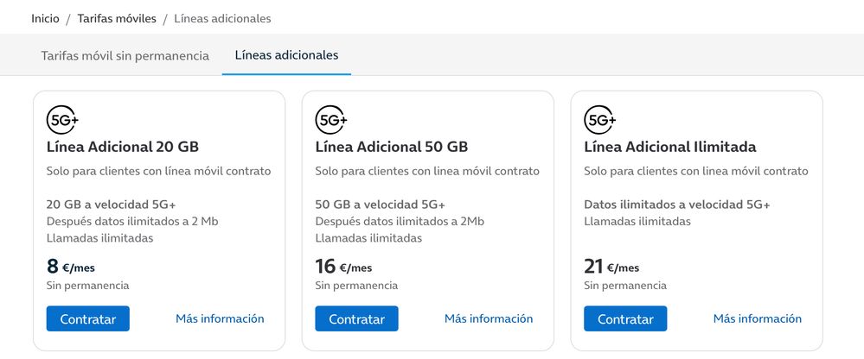The image size is (864, 359).
Task: Click the 5G+ icon on the Ilimitada card
Action: (600, 119)
